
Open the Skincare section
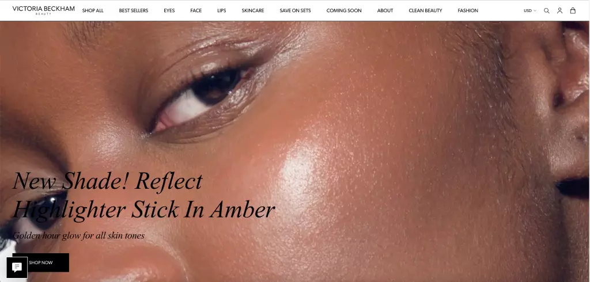point(253,11)
